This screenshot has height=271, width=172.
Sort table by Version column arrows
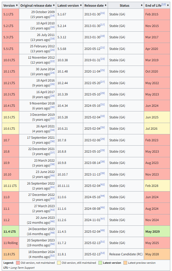pos(17,6)
